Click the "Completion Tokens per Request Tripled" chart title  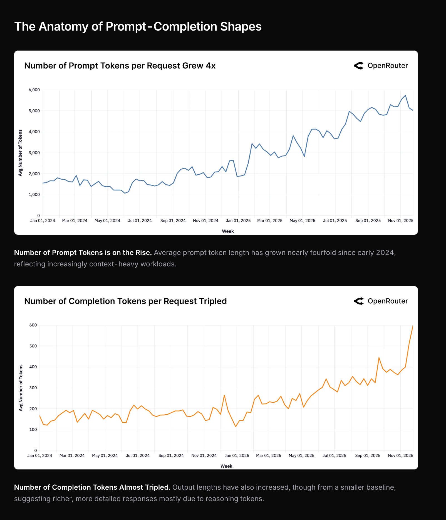tap(125, 301)
